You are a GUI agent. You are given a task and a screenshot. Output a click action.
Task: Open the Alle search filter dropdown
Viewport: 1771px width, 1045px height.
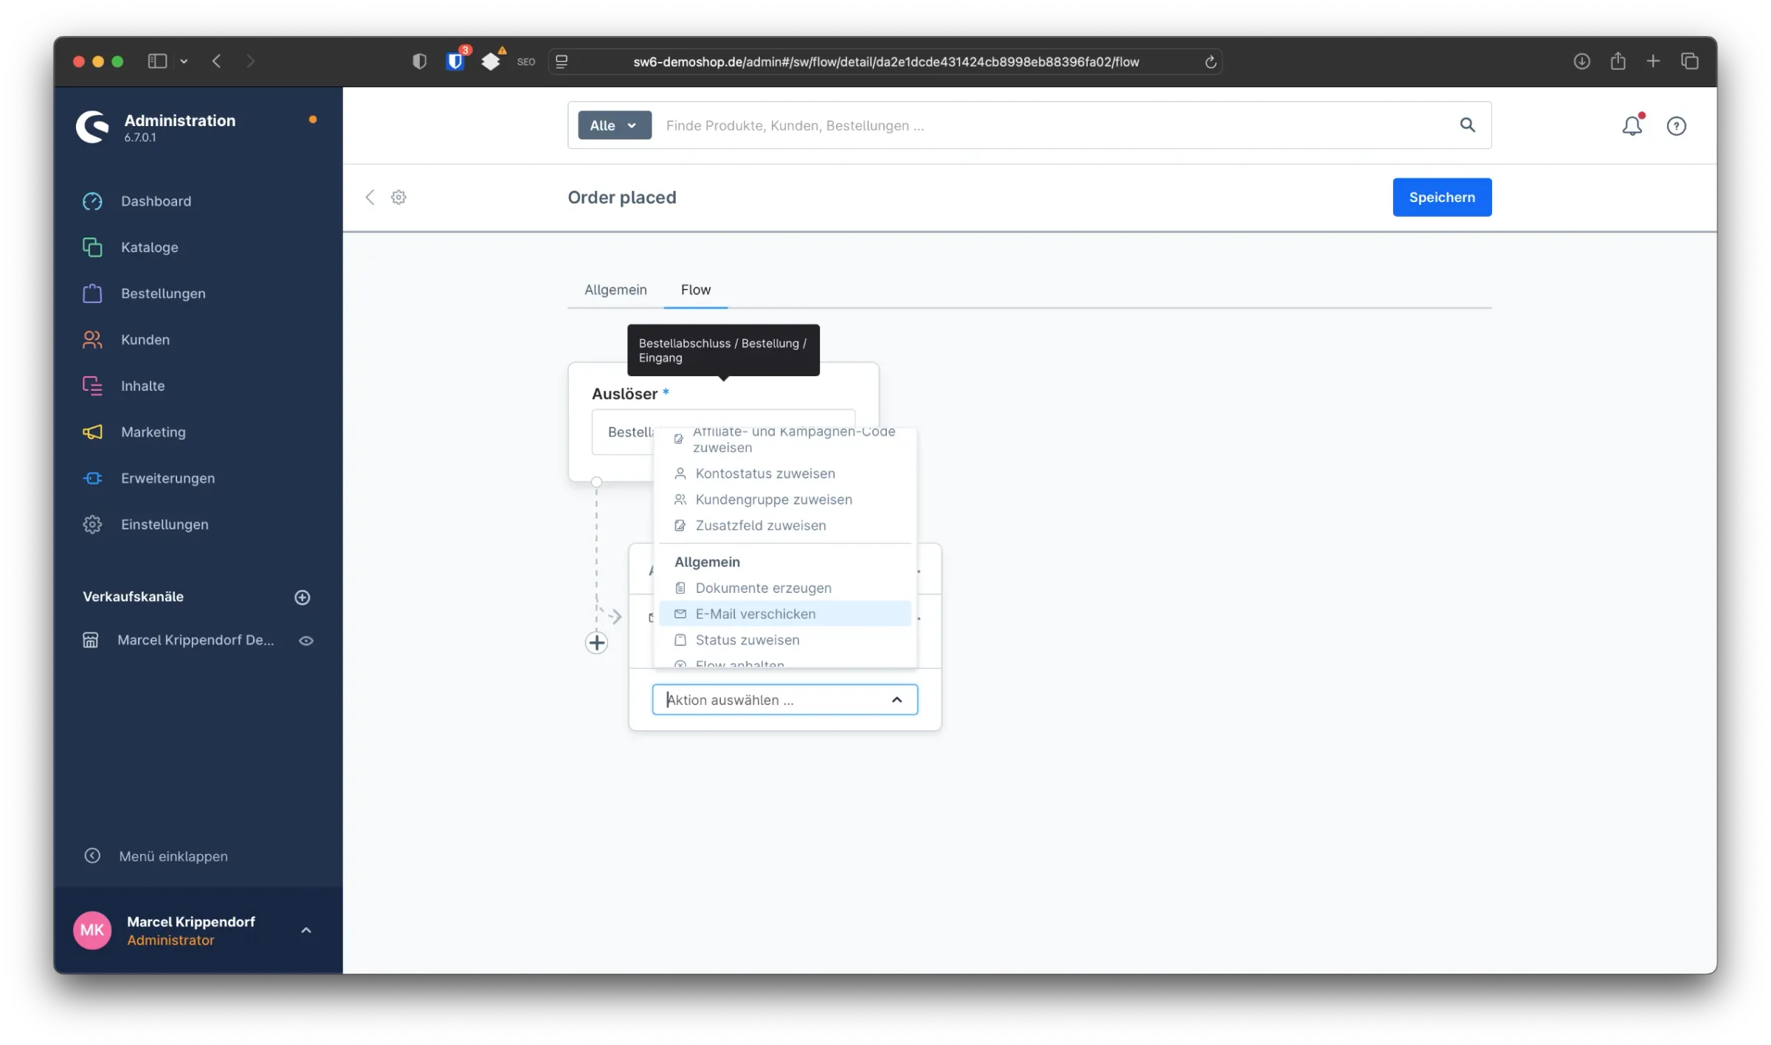(614, 125)
